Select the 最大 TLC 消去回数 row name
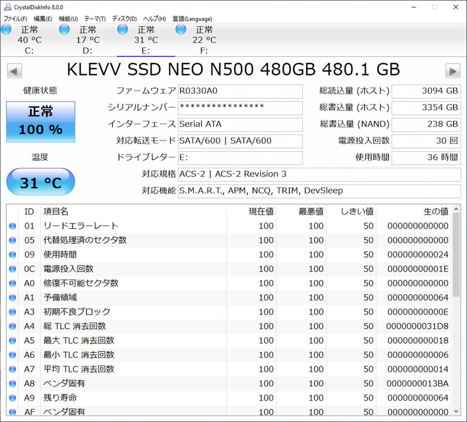The image size is (467, 422). pos(79,340)
